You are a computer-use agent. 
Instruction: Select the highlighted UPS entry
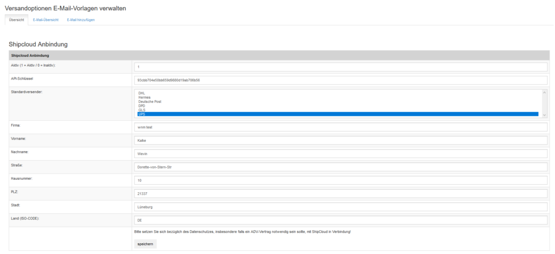click(x=338, y=114)
